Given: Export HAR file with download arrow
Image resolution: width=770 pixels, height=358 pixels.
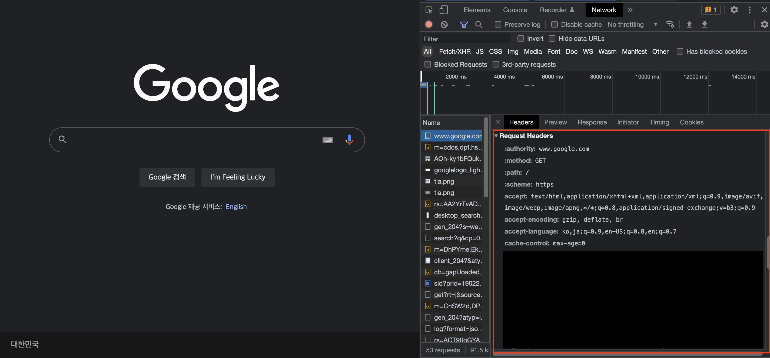Looking at the screenshot, I should click(x=705, y=25).
